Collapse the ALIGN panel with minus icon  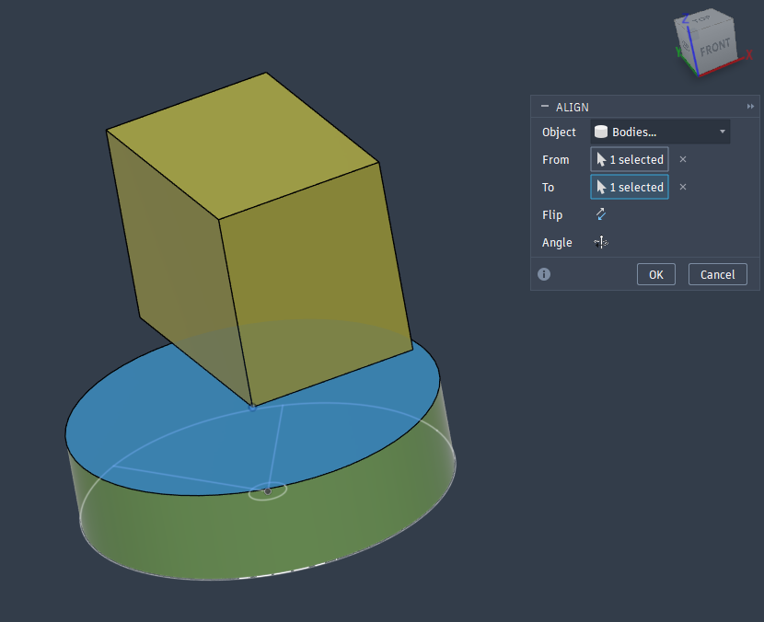pyautogui.click(x=545, y=106)
